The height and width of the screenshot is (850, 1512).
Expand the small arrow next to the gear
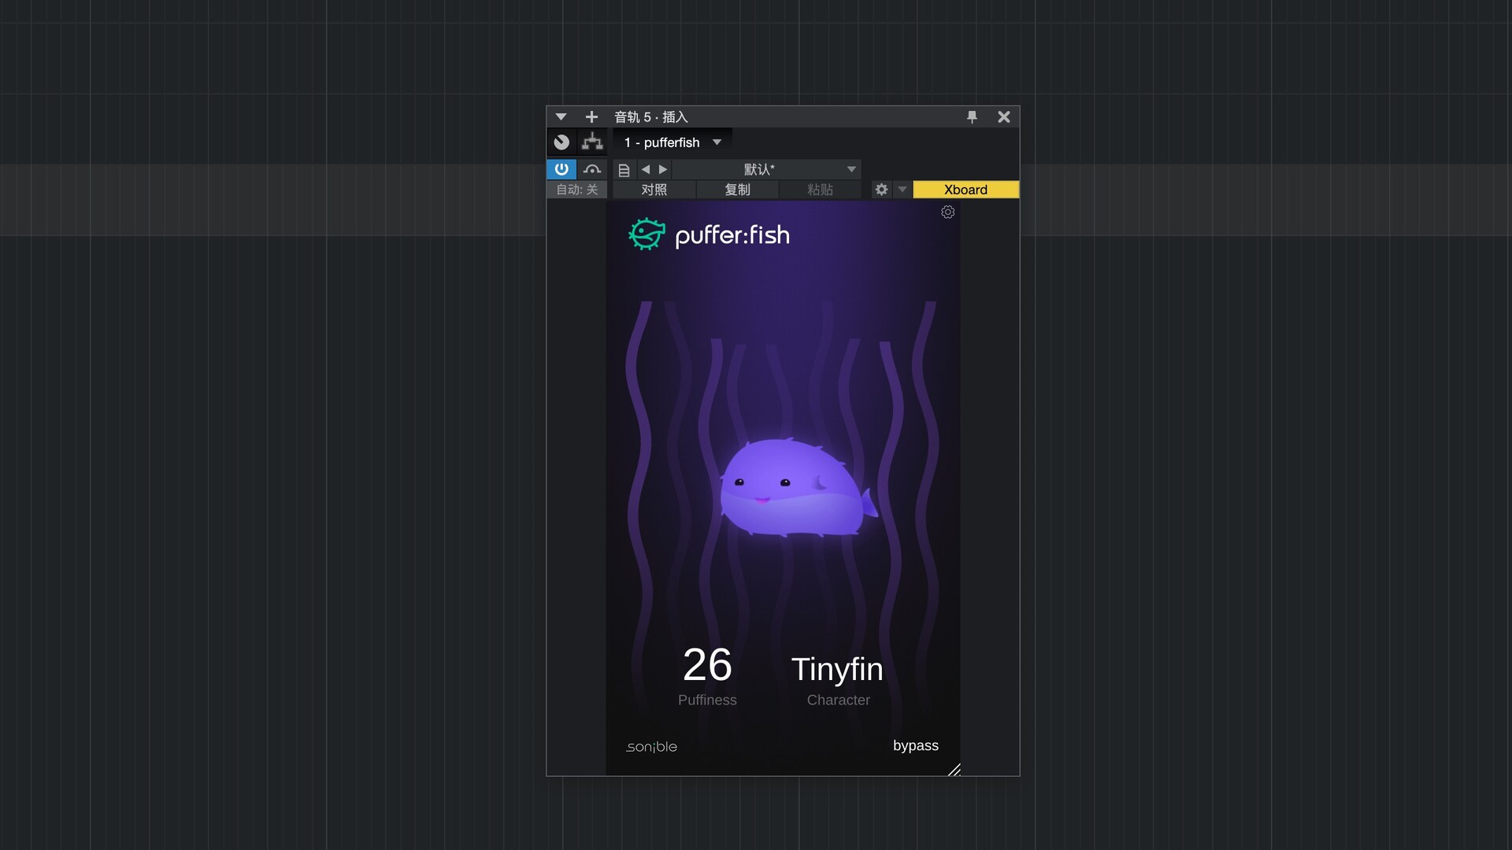coord(902,190)
